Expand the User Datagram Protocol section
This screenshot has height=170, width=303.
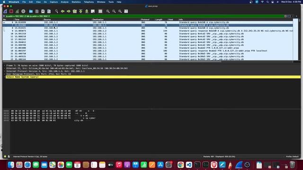[x=4, y=74]
